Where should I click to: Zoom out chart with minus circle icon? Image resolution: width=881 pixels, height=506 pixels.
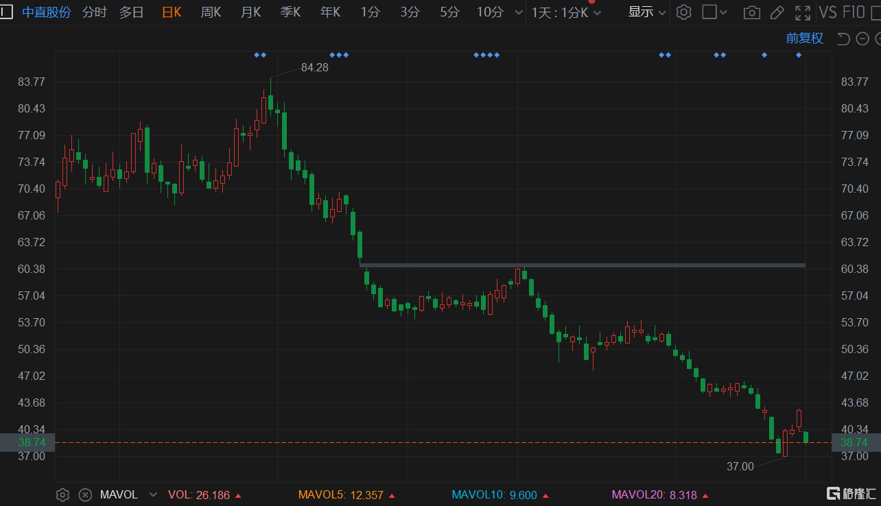tap(862, 39)
